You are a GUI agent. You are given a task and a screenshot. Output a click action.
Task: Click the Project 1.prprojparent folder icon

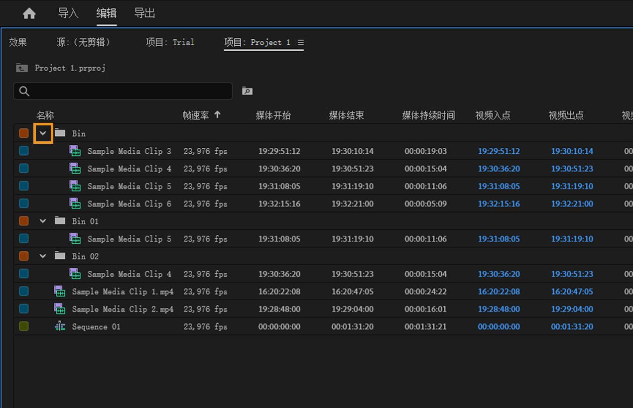point(21,68)
